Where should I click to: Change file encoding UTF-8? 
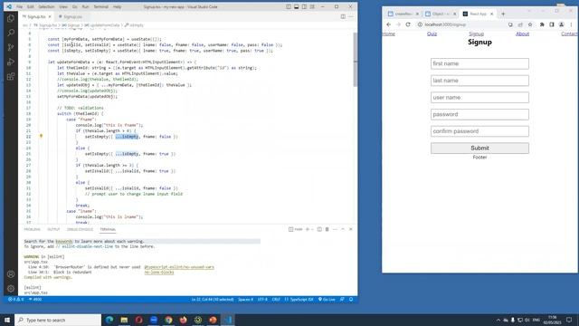[x=262, y=300]
